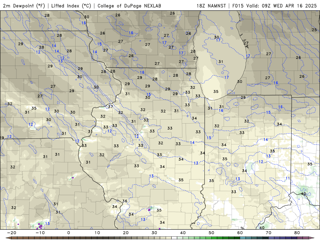Click the '20' color scale tick label
The width and height of the screenshot is (320, 240).
tap(126, 233)
